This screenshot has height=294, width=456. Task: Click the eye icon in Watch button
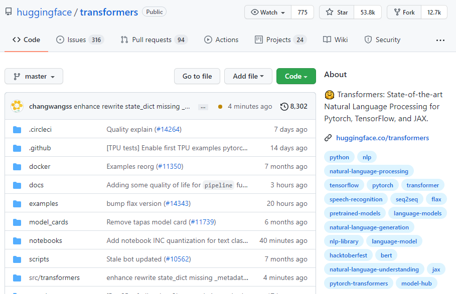pyautogui.click(x=254, y=12)
